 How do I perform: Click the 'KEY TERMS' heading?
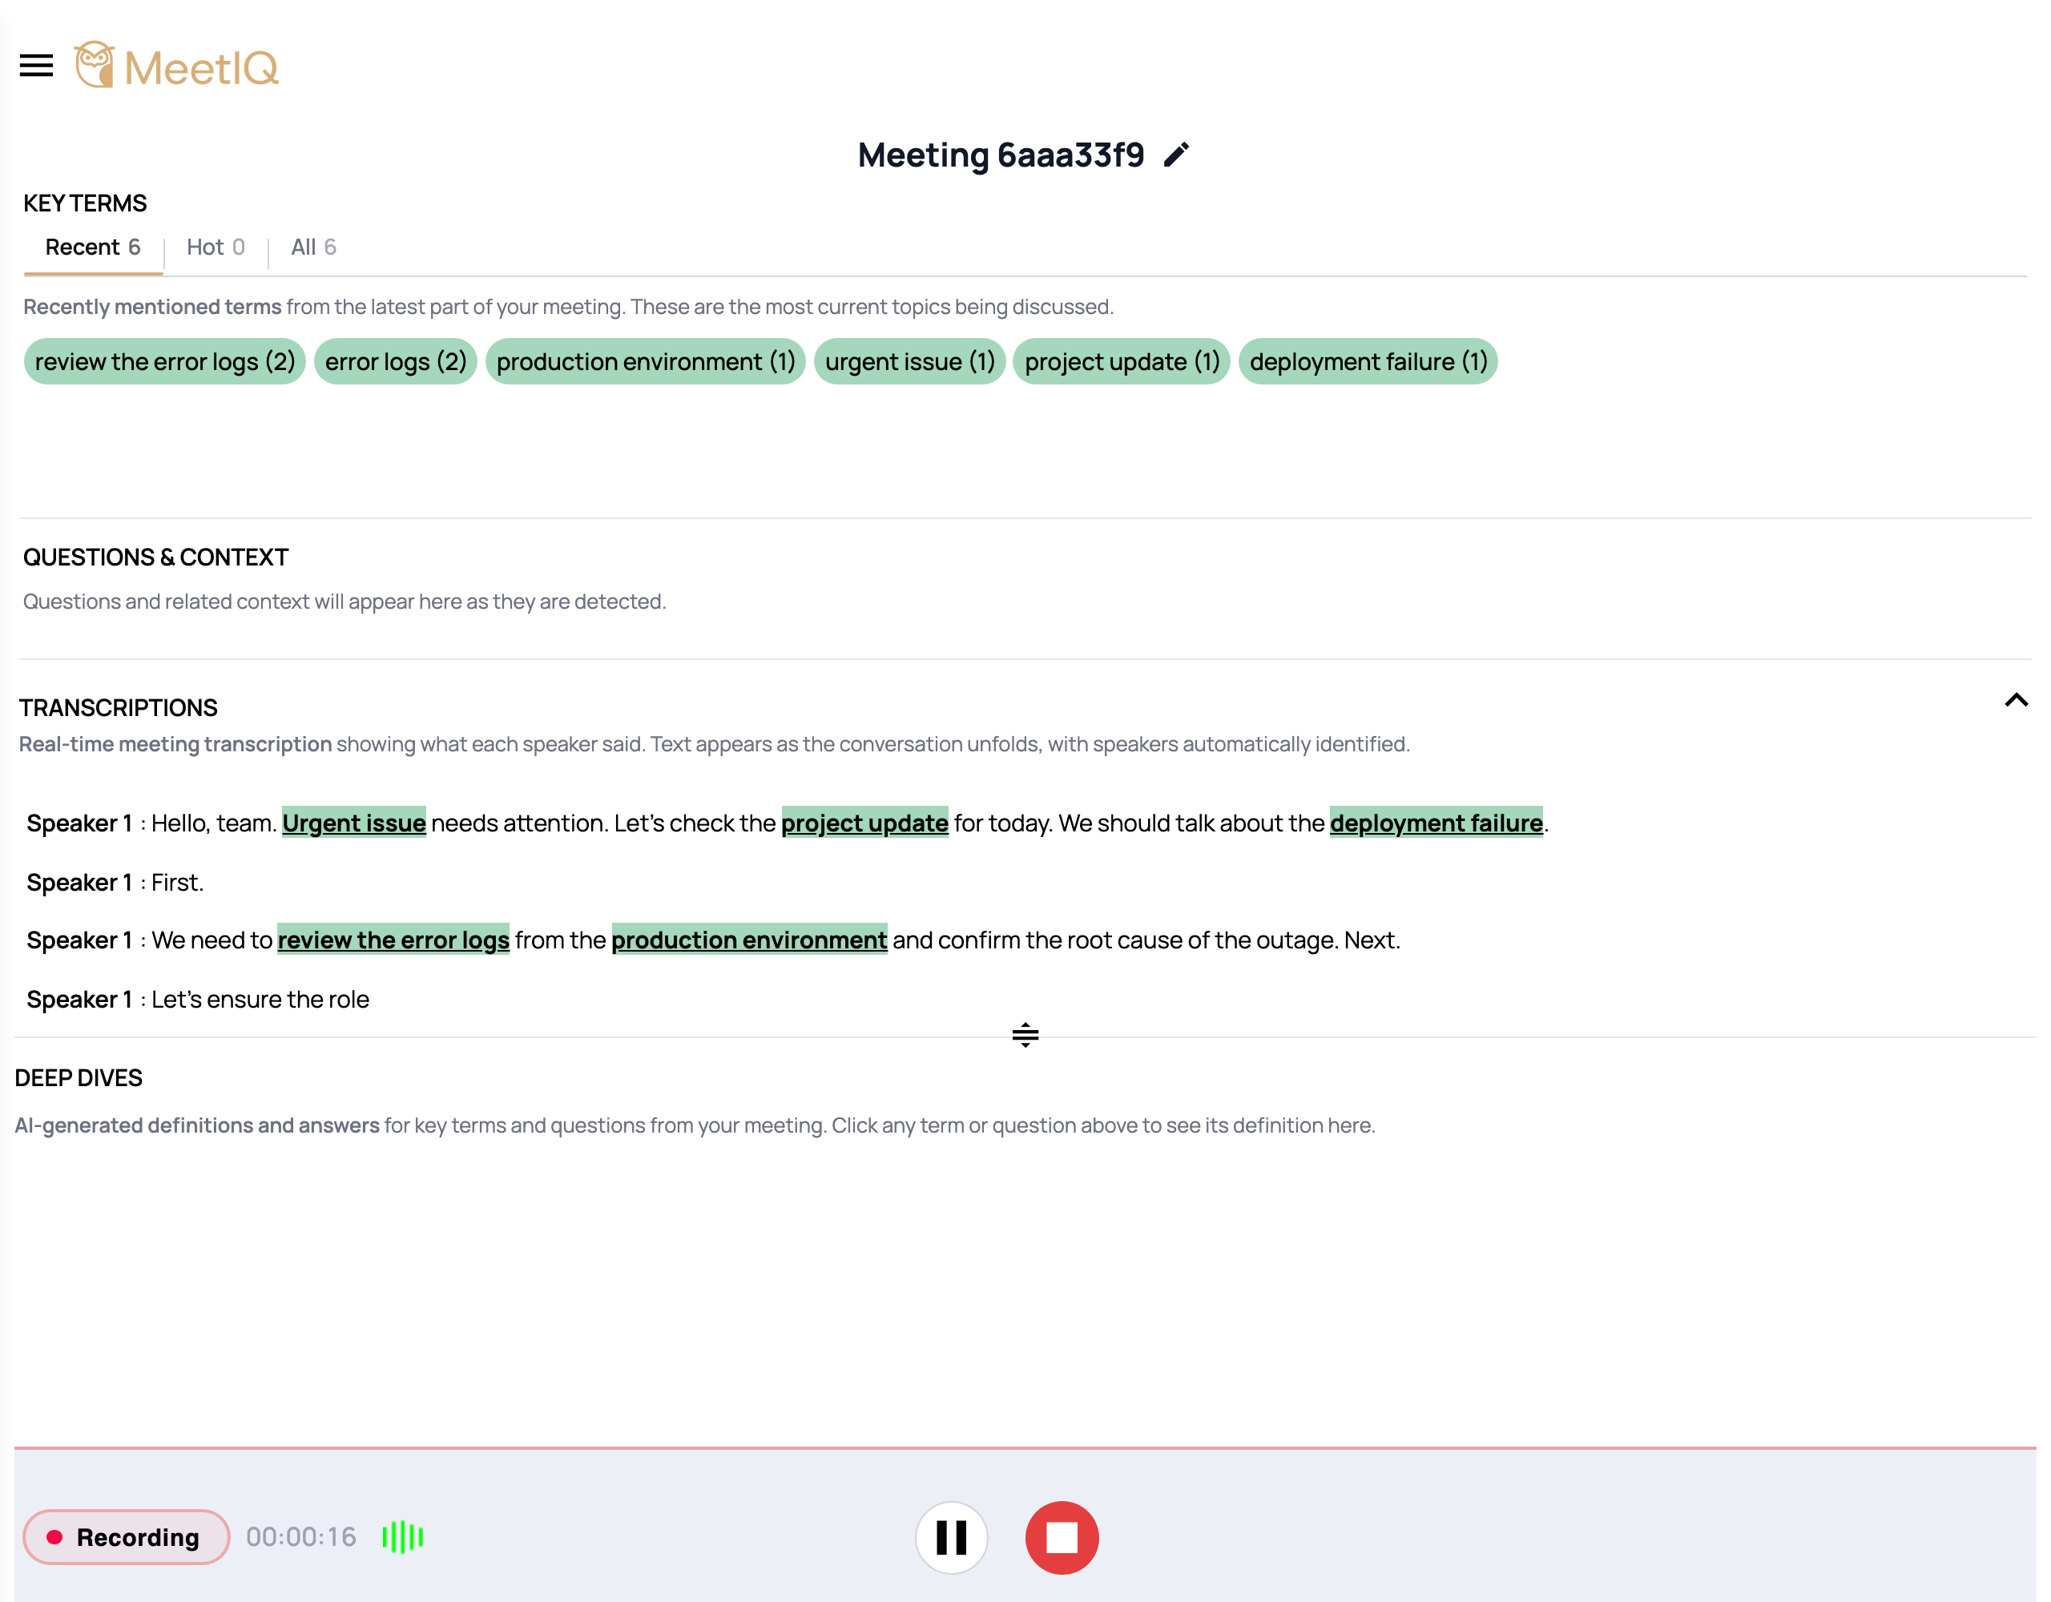point(86,203)
